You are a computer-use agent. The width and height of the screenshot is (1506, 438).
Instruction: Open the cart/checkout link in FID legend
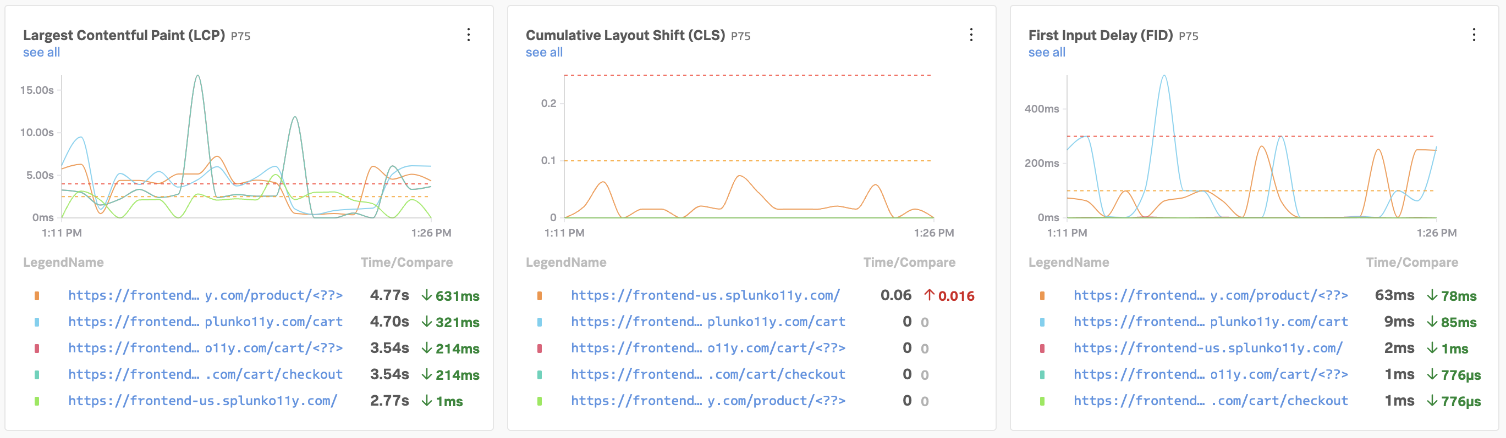tap(1211, 401)
